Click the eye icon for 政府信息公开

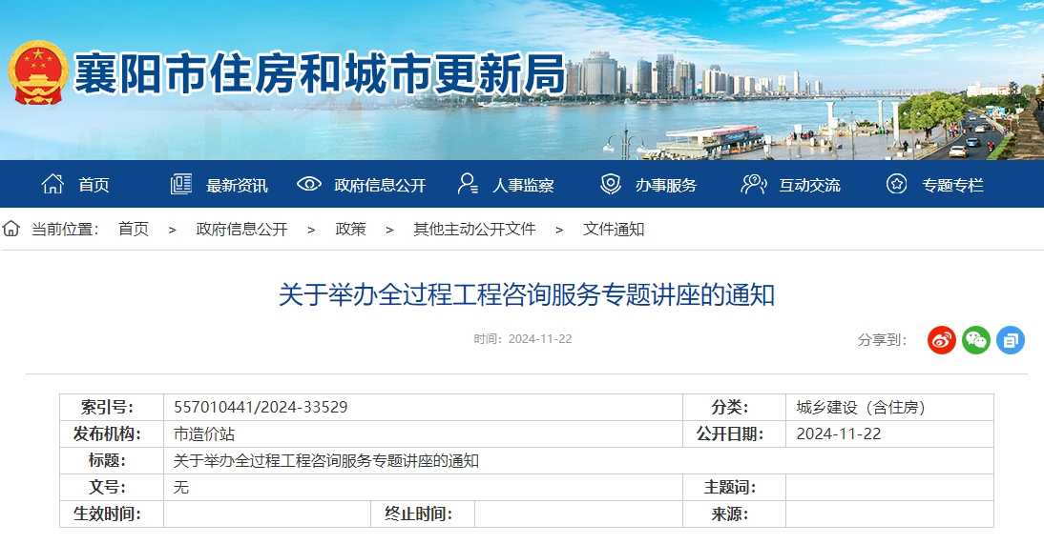pyautogui.click(x=308, y=185)
